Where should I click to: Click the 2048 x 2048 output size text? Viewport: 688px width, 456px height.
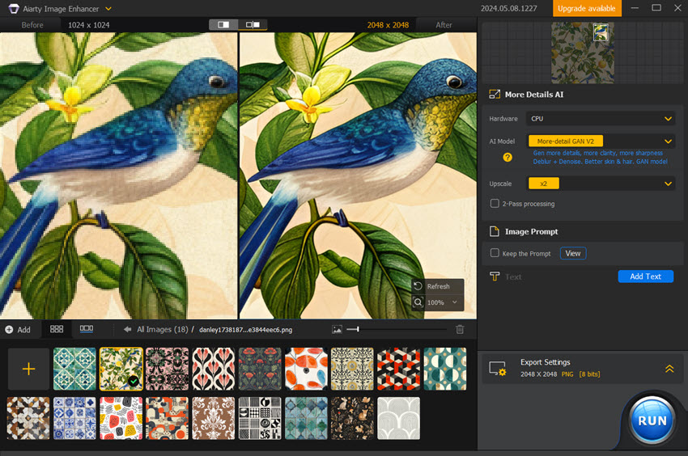[x=388, y=25]
